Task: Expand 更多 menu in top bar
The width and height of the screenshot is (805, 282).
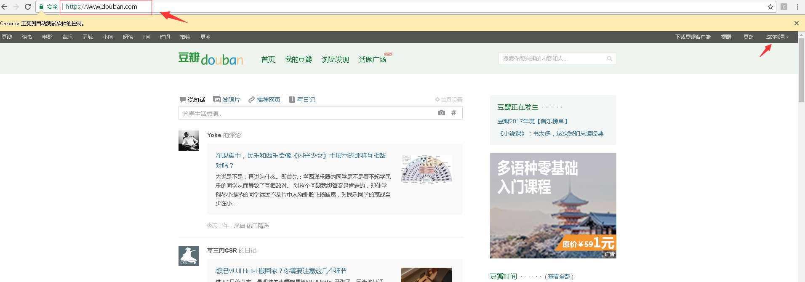Action: [205, 37]
